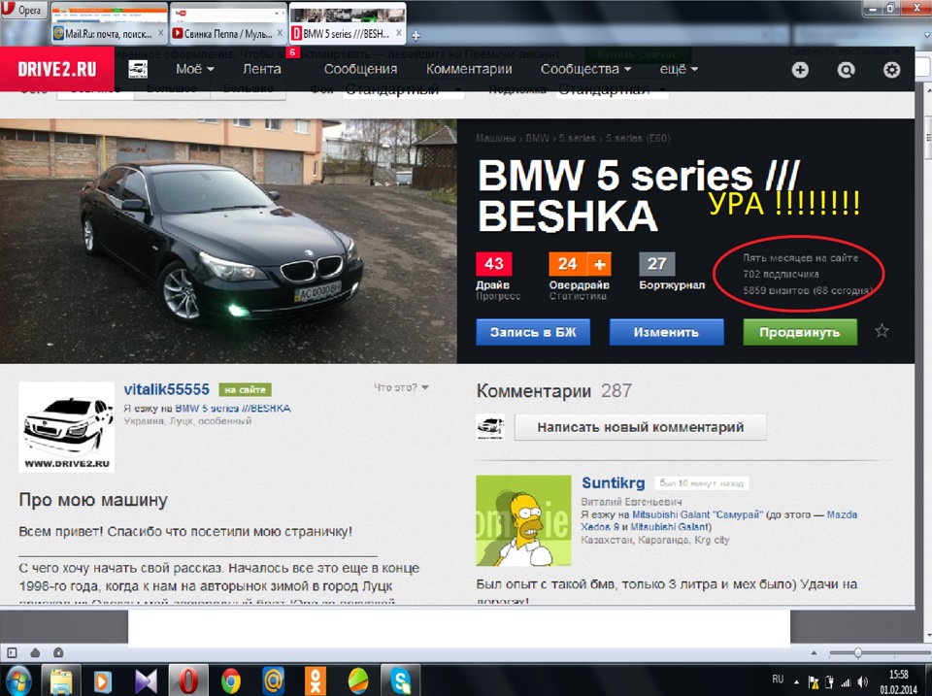Open the file explorer taskbar icon
Image resolution: width=932 pixels, height=696 pixels.
[61, 681]
